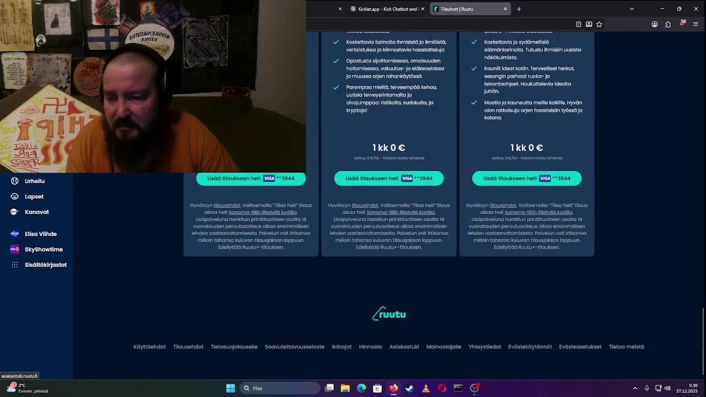Open the Sisältökirjastot grid icon

point(15,265)
